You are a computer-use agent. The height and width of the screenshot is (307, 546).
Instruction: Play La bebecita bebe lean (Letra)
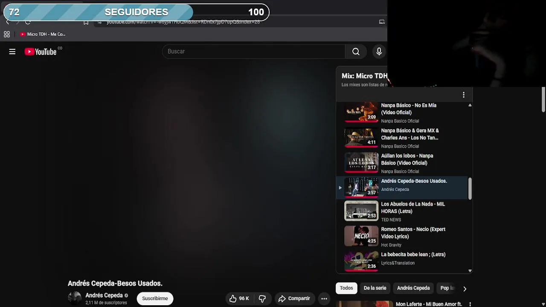point(413,255)
